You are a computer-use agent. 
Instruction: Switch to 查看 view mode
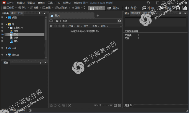[x=131, y=8]
